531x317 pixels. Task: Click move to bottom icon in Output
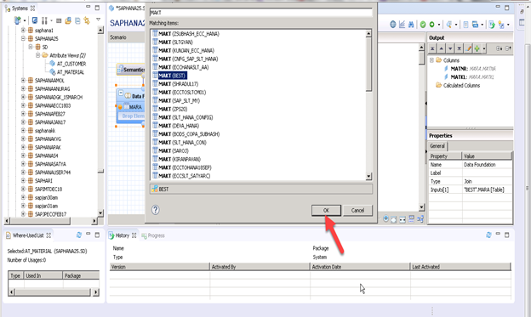pyautogui.click(x=459, y=48)
